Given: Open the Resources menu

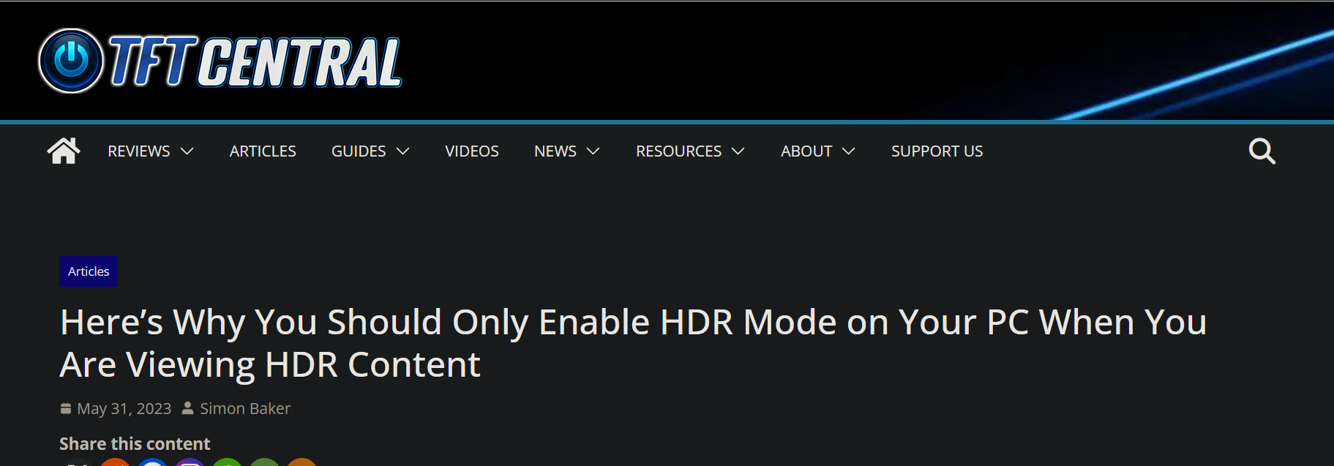Looking at the screenshot, I should click(x=678, y=151).
